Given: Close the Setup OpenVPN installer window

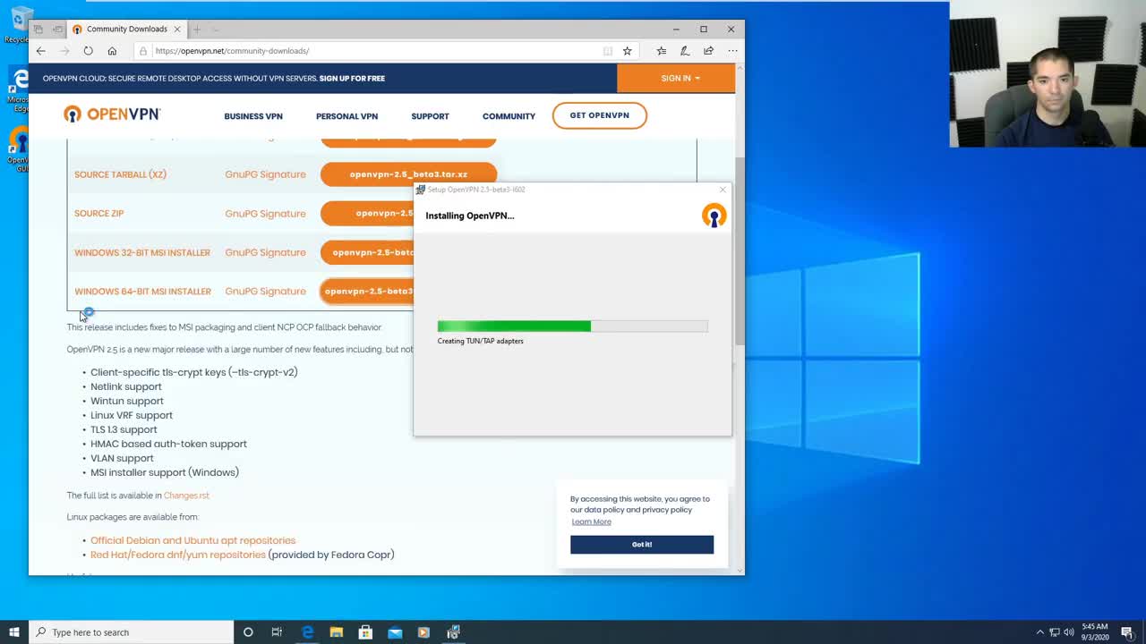Looking at the screenshot, I should pos(723,190).
